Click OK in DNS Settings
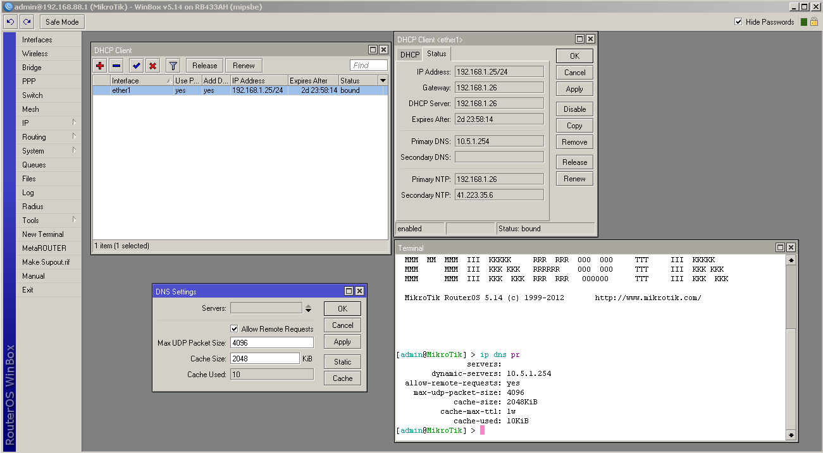This screenshot has width=823, height=453. coord(342,309)
